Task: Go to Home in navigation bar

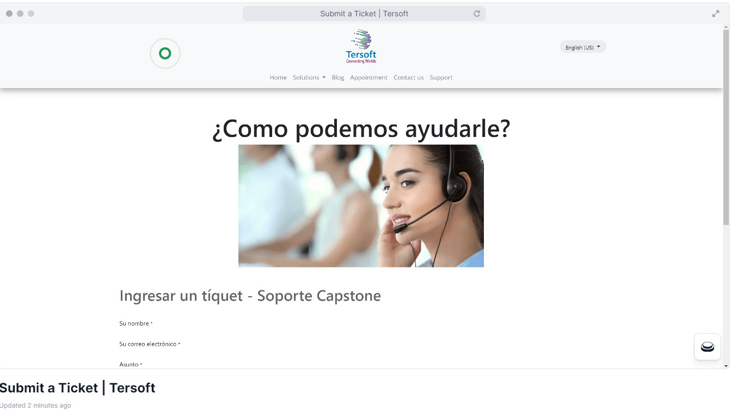Action: tap(278, 78)
